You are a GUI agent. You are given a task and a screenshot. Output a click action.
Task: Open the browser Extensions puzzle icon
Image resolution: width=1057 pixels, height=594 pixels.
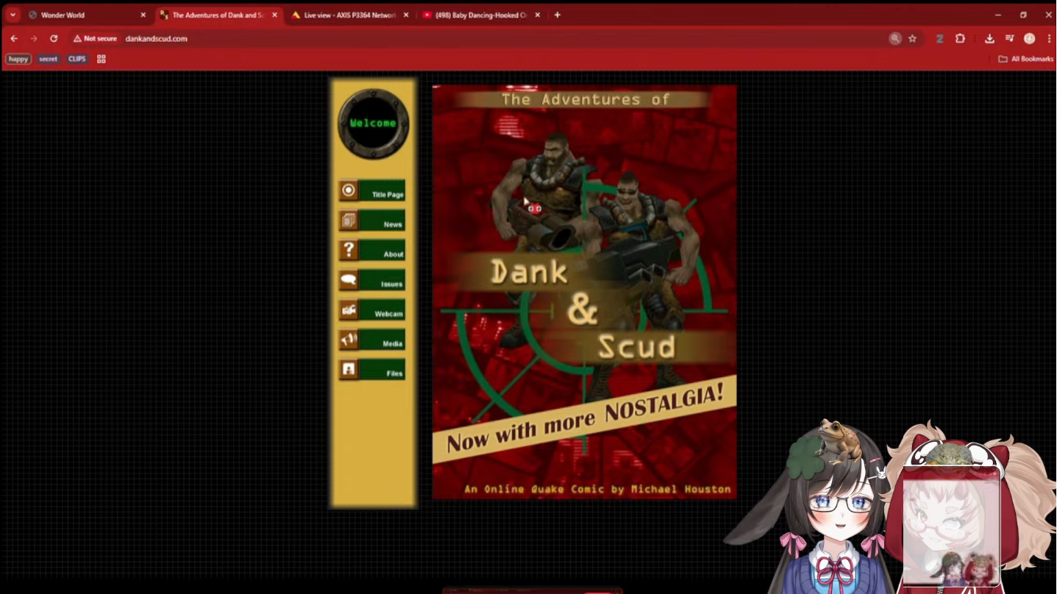point(961,38)
